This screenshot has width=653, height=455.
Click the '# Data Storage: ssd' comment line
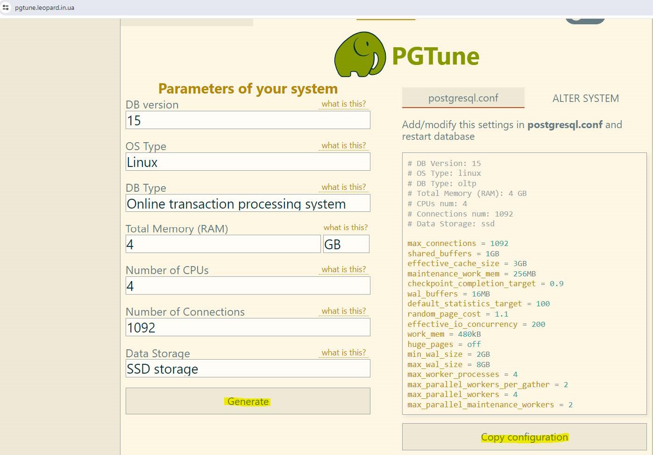[x=451, y=224]
